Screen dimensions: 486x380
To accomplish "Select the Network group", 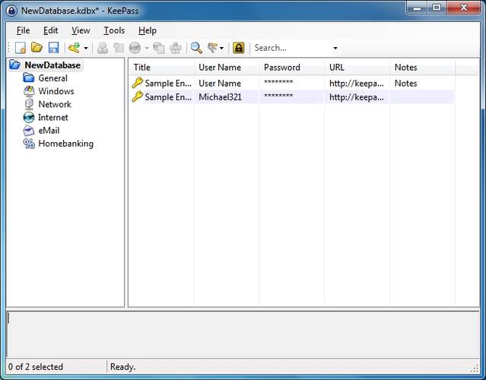I will [55, 104].
